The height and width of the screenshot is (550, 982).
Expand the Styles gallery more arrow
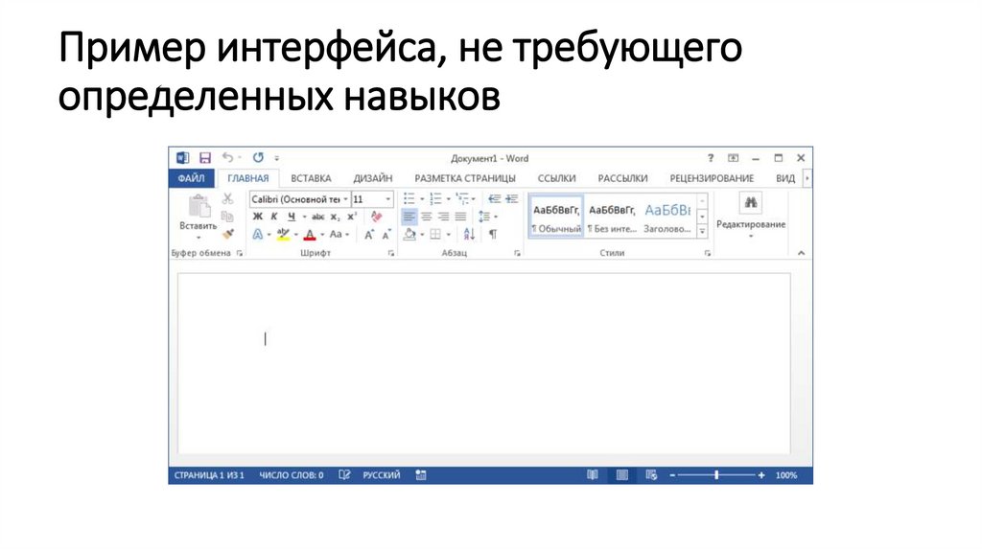click(x=702, y=231)
